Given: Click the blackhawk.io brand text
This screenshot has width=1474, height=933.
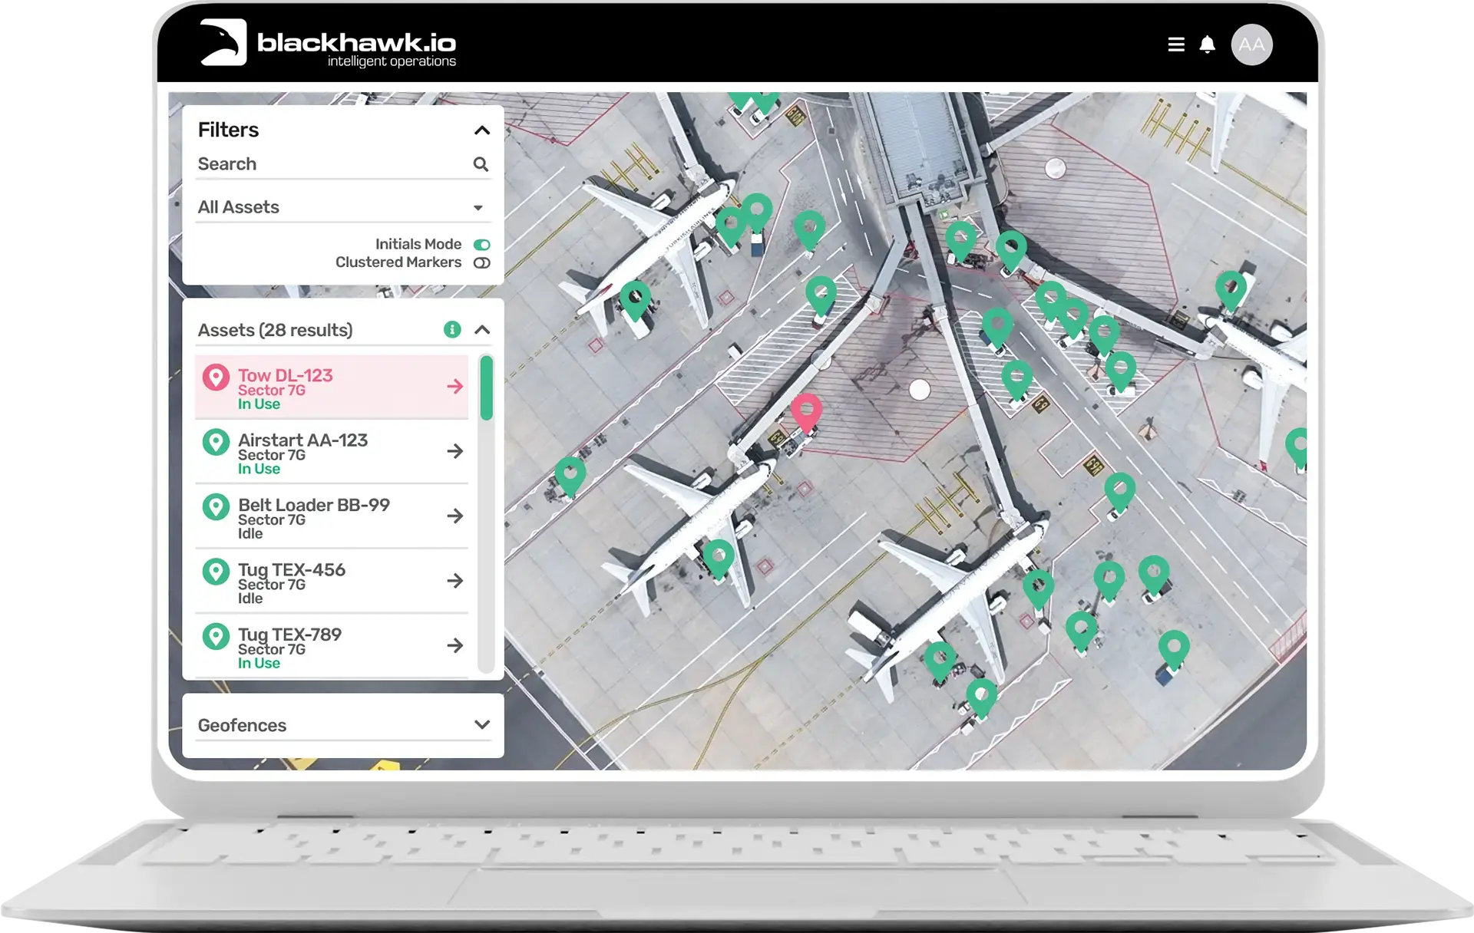Looking at the screenshot, I should tap(356, 43).
